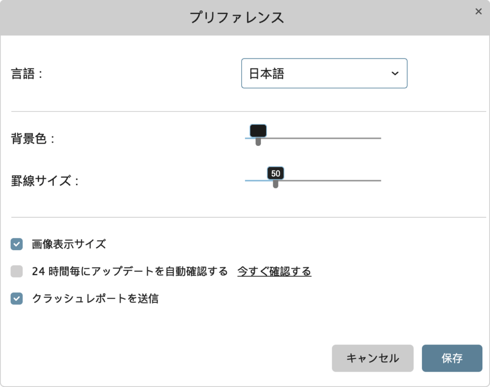This screenshot has height=387, width=490.
Task: Open the 今すぐ確認する link
Action: click(274, 271)
